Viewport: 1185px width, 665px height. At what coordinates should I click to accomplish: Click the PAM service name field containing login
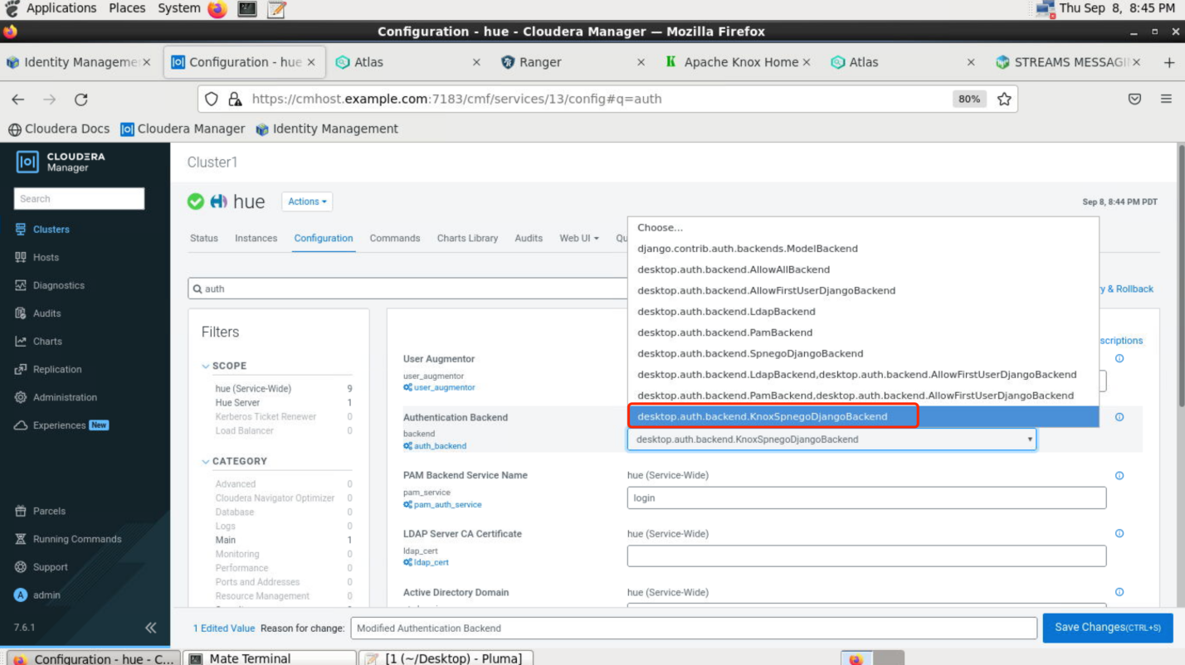866,498
